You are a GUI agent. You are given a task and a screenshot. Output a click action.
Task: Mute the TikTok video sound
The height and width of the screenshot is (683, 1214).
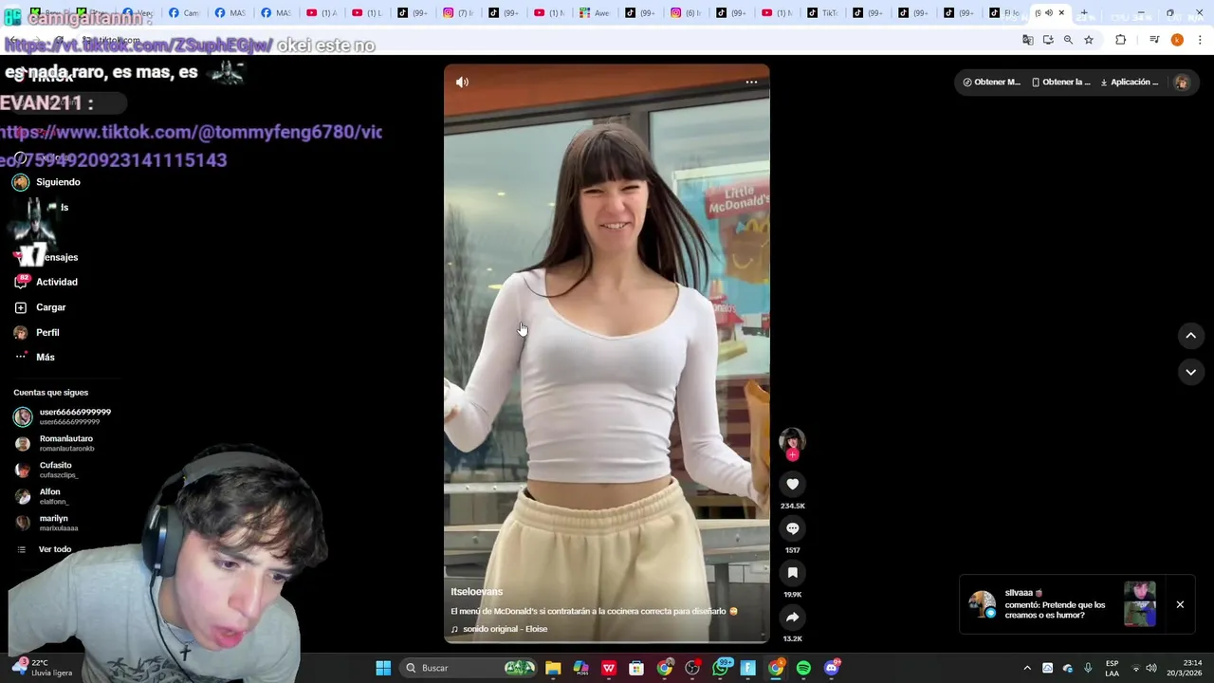point(462,83)
